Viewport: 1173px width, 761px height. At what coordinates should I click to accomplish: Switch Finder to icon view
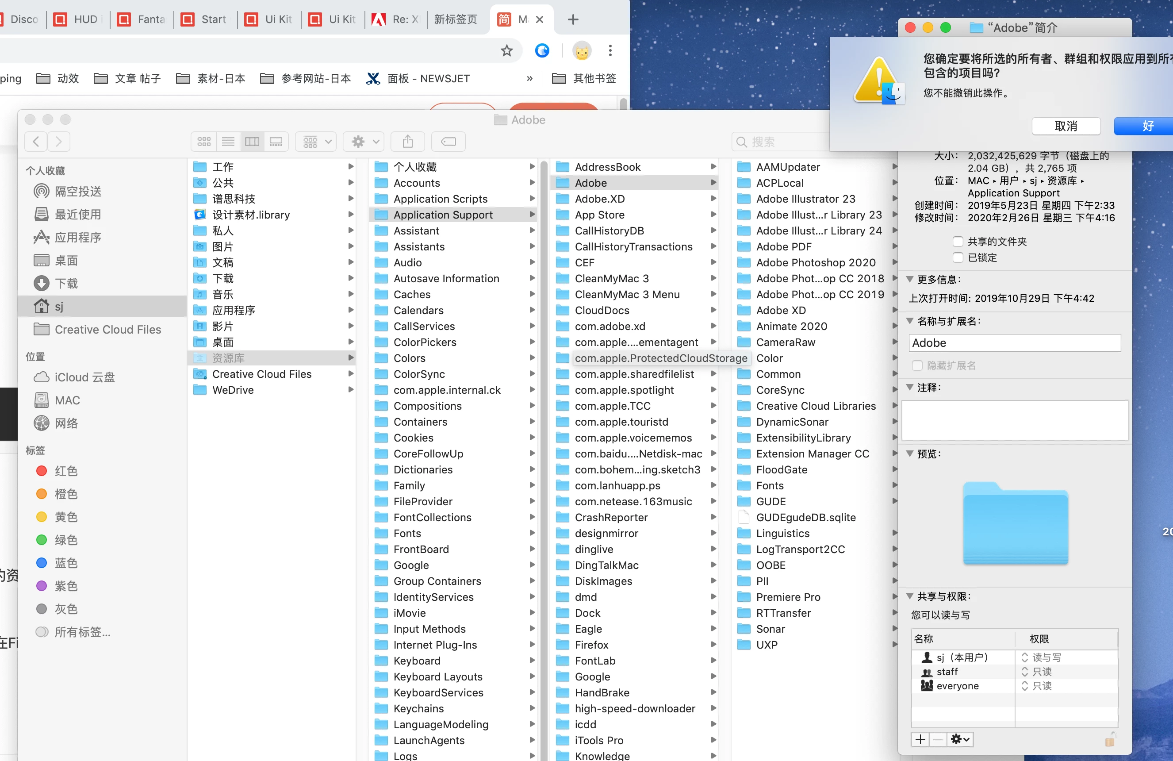[x=204, y=142]
